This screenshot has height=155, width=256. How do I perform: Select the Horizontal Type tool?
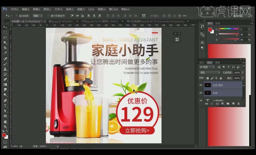pyautogui.click(x=5, y=106)
